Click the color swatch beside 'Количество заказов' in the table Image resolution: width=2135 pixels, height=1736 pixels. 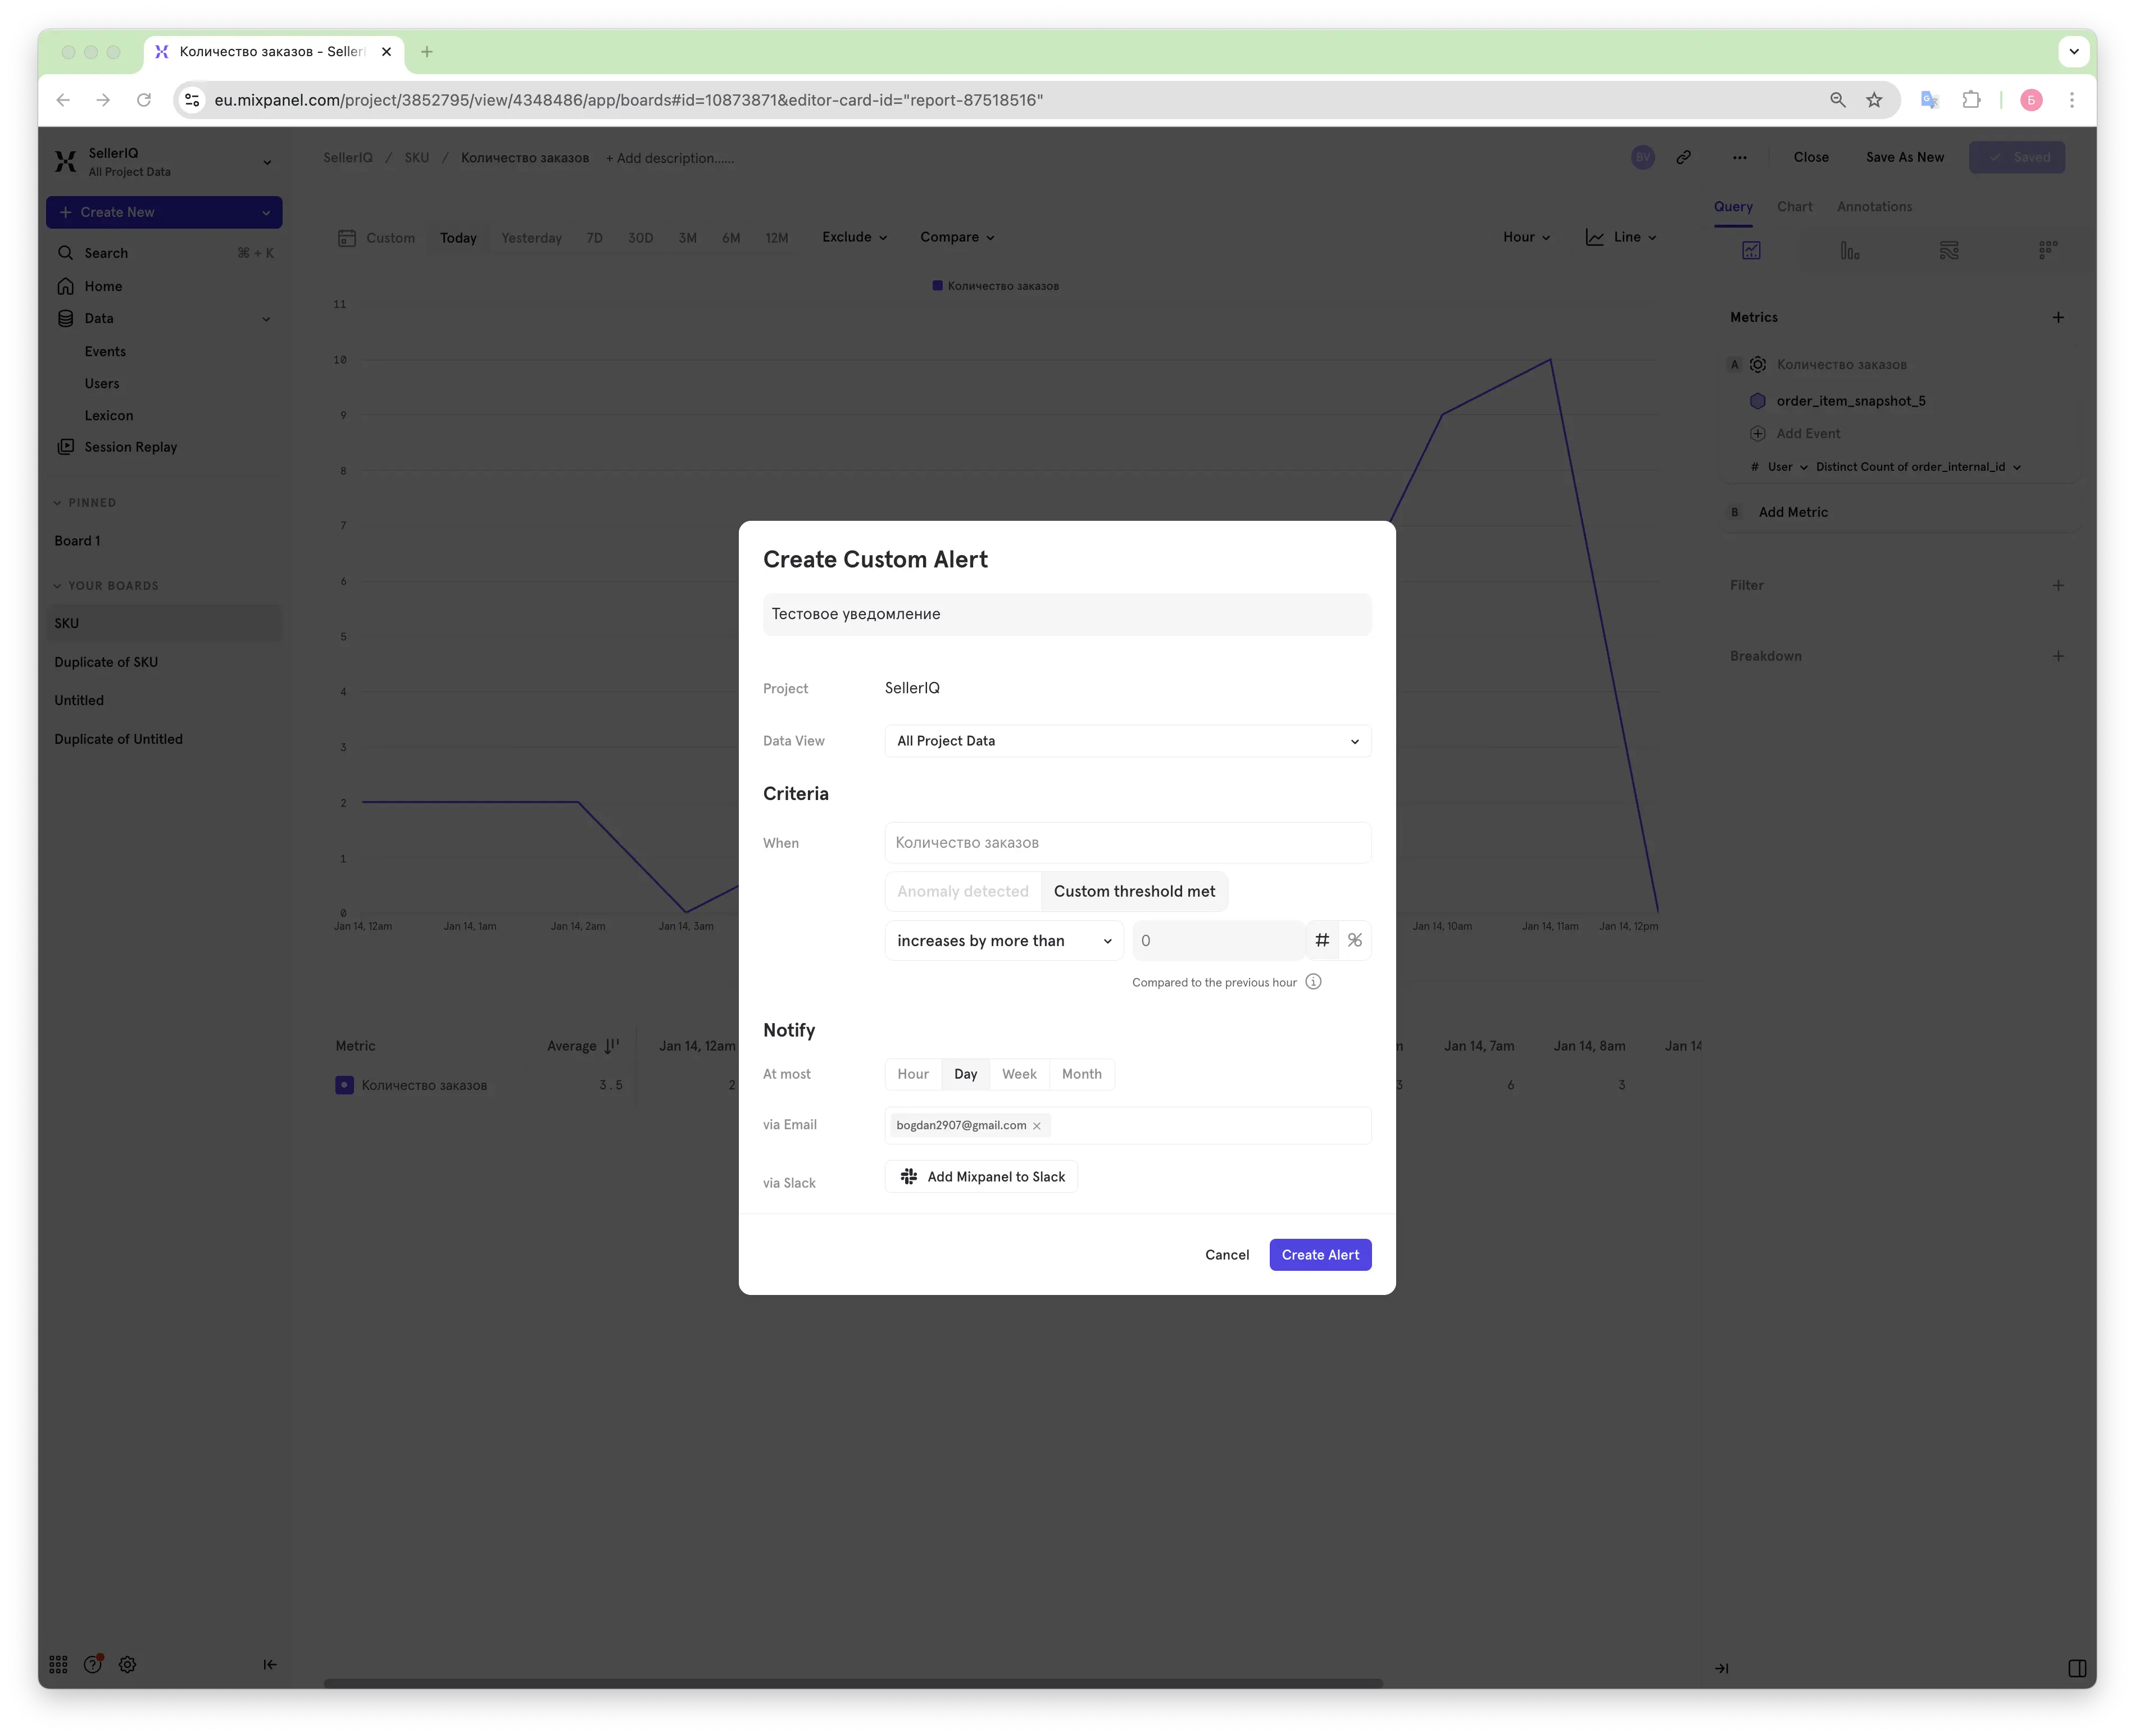pos(344,1085)
